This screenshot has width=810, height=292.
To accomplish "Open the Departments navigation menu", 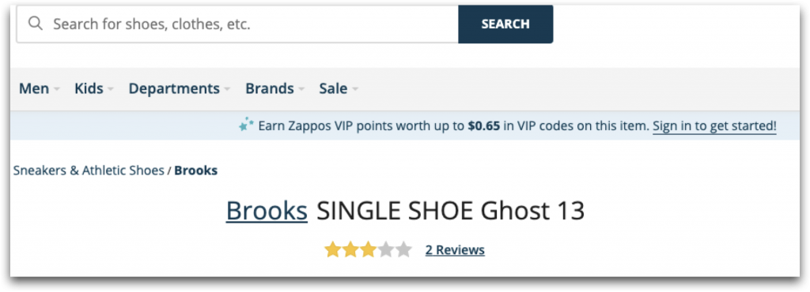I will point(174,88).
